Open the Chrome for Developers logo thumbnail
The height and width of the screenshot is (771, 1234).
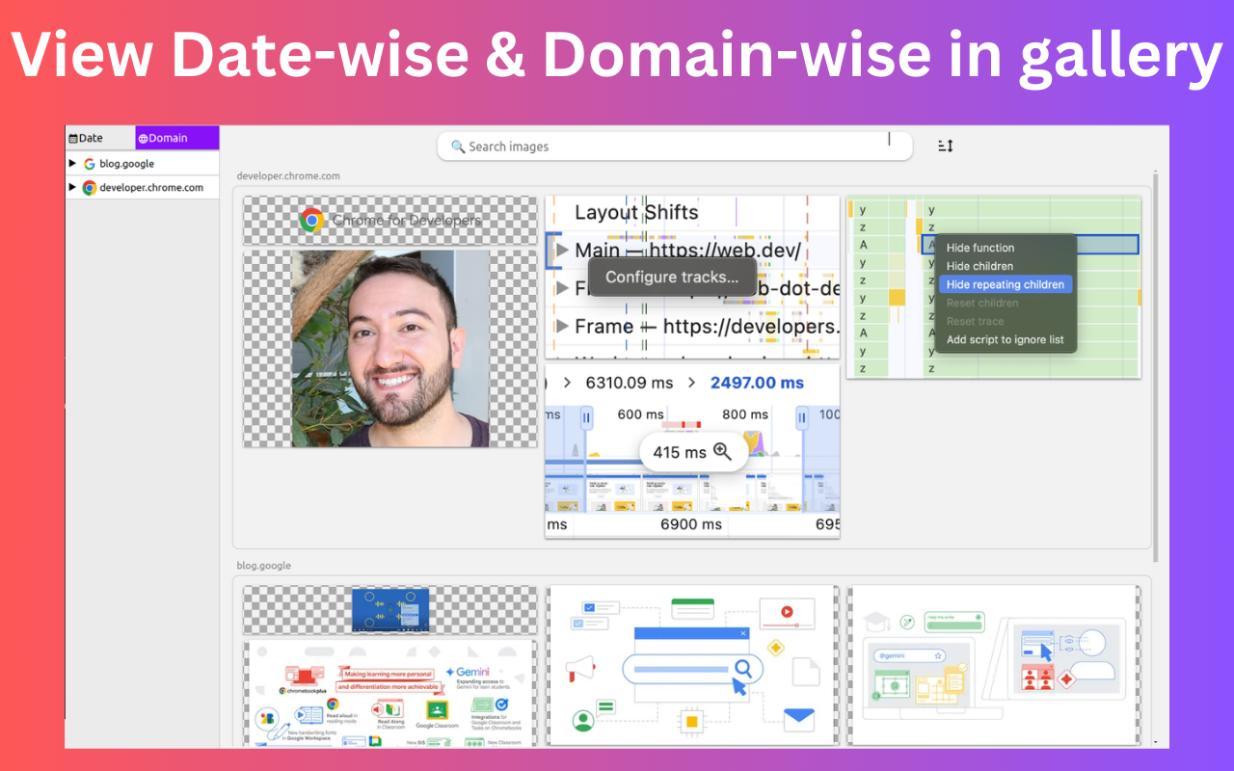coord(390,220)
